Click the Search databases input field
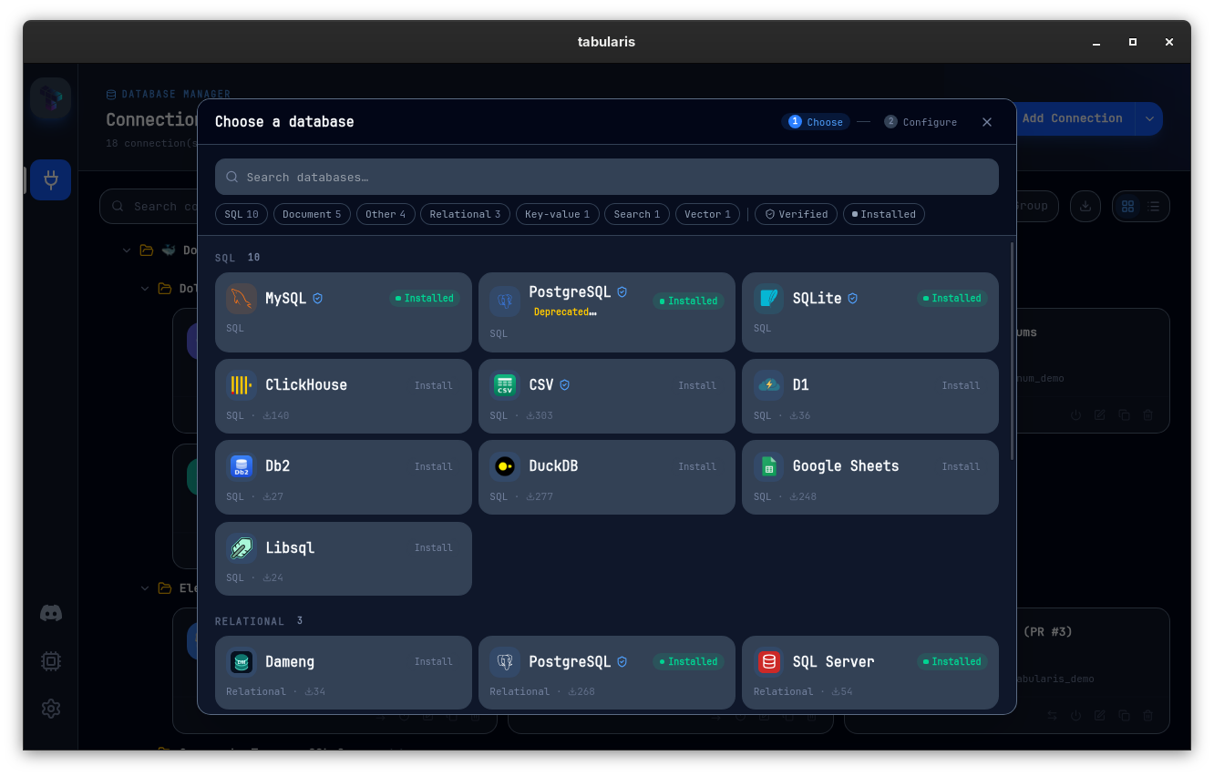 tap(607, 178)
